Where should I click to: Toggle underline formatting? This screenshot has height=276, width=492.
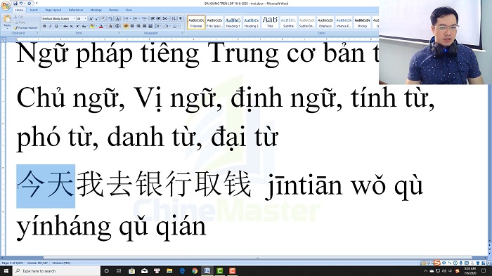[x=56, y=26]
